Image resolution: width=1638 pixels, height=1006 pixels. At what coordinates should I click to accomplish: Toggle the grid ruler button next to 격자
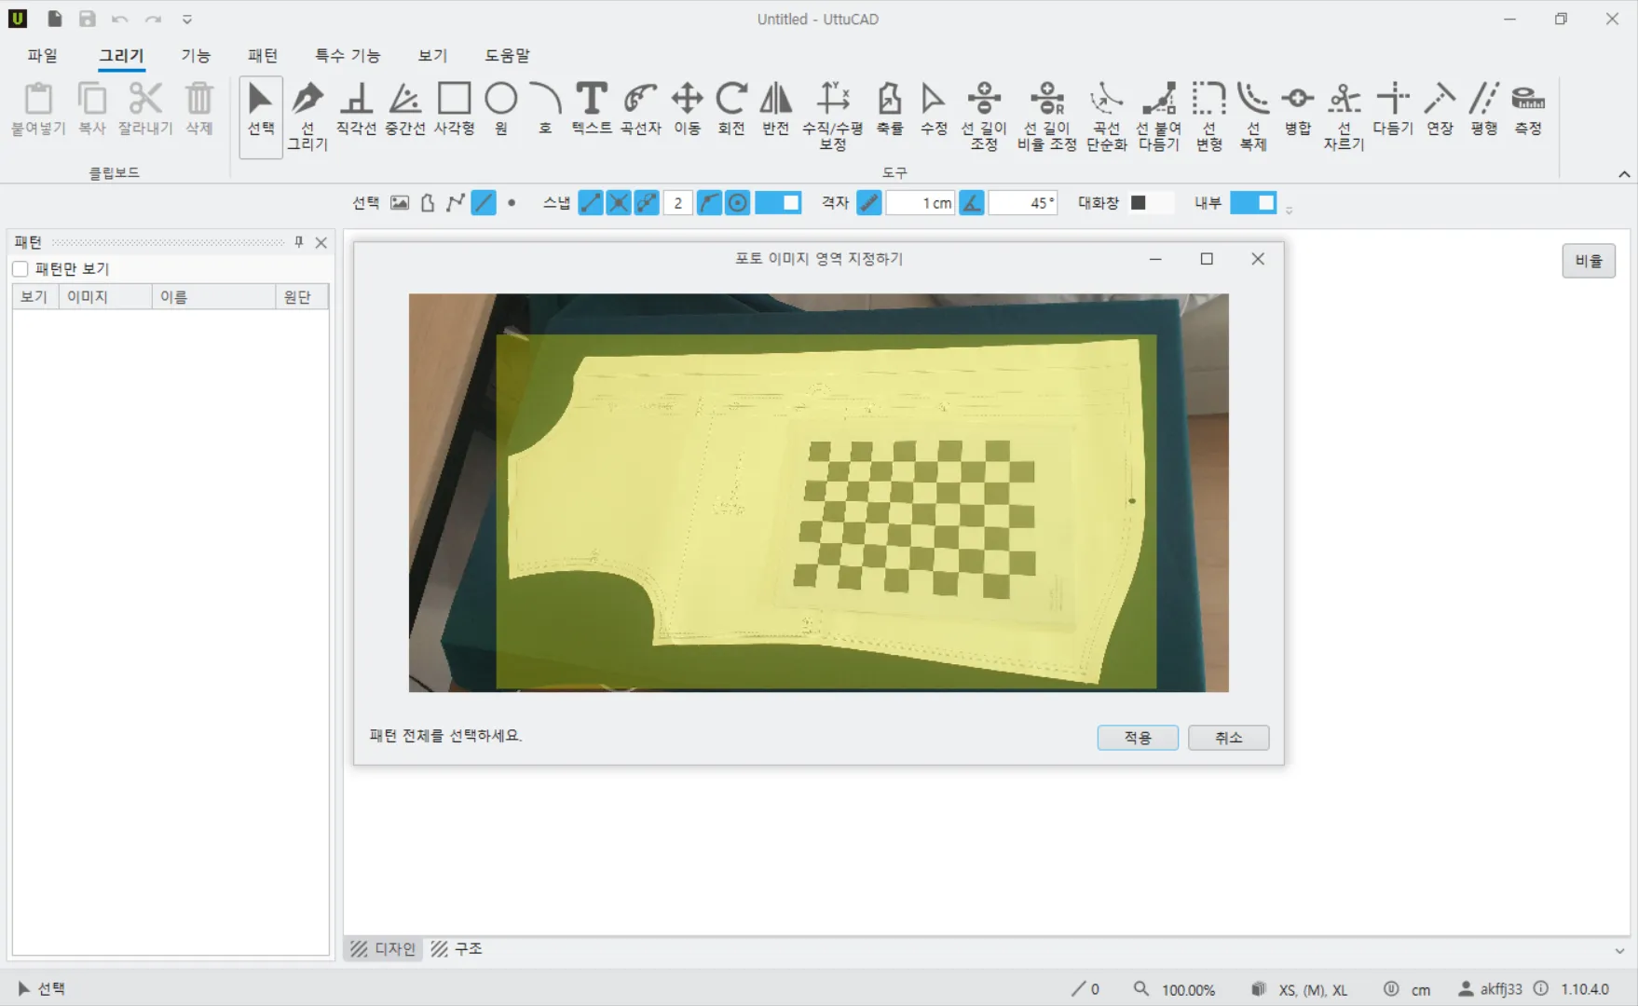868,203
